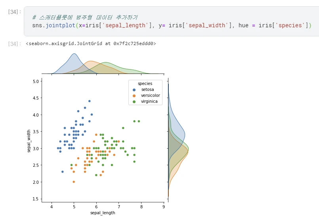Click the virginica green legend marker
The image size is (319, 217).
[134, 102]
